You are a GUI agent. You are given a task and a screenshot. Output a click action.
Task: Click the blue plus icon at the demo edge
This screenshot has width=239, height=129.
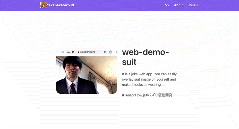point(116,52)
